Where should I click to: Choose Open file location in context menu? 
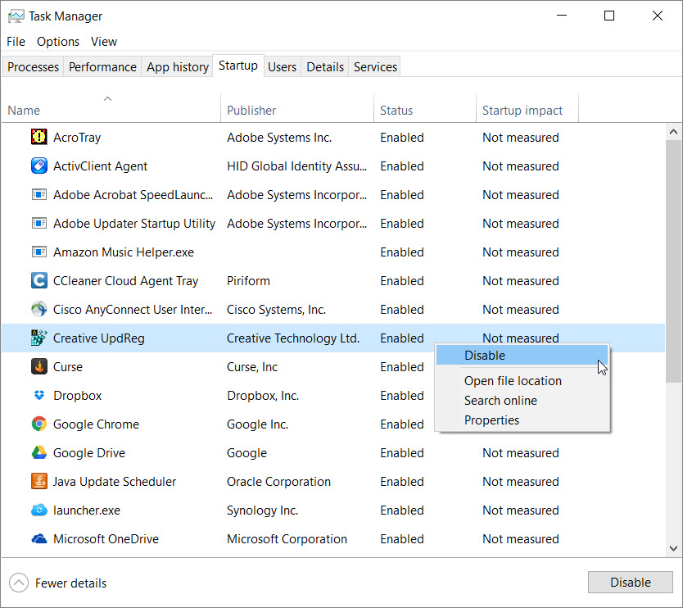[522, 380]
